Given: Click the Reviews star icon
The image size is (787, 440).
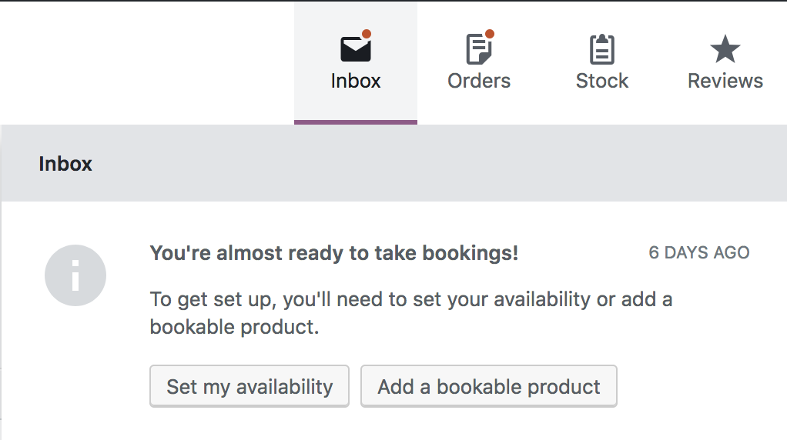Looking at the screenshot, I should (725, 48).
